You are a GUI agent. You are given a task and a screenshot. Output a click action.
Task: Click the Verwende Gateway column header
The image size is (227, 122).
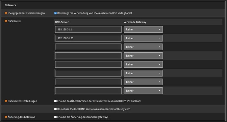135,22
